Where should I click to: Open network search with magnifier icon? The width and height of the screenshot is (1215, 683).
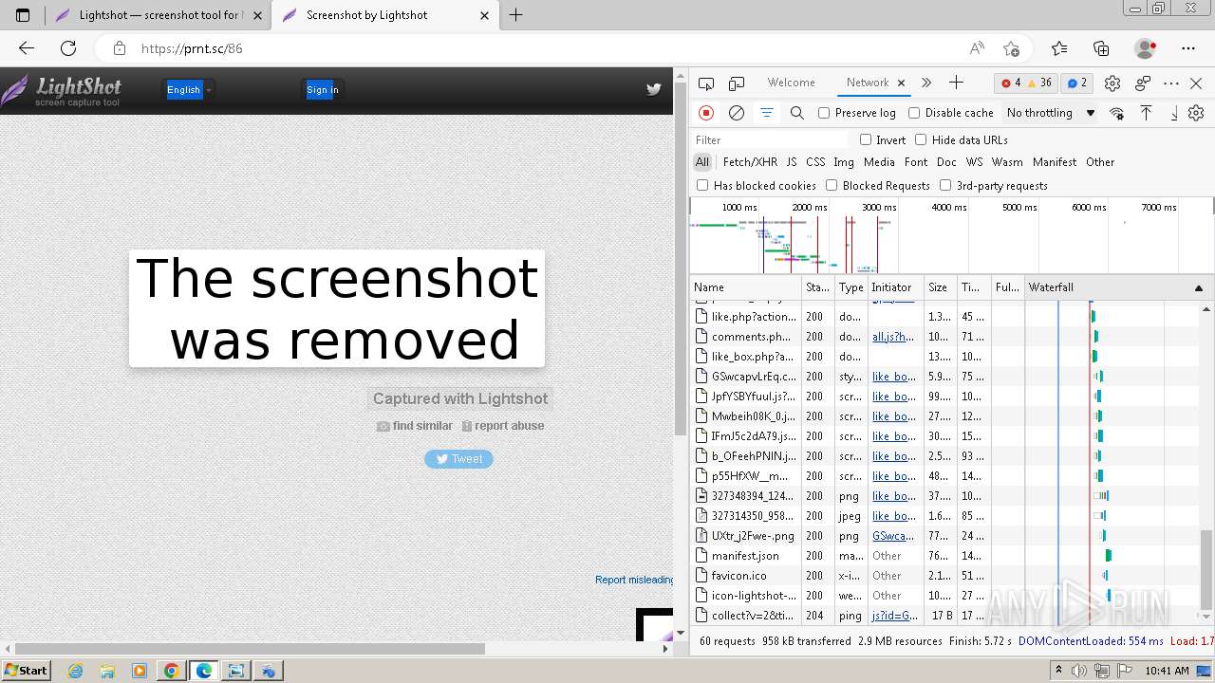[x=797, y=113]
